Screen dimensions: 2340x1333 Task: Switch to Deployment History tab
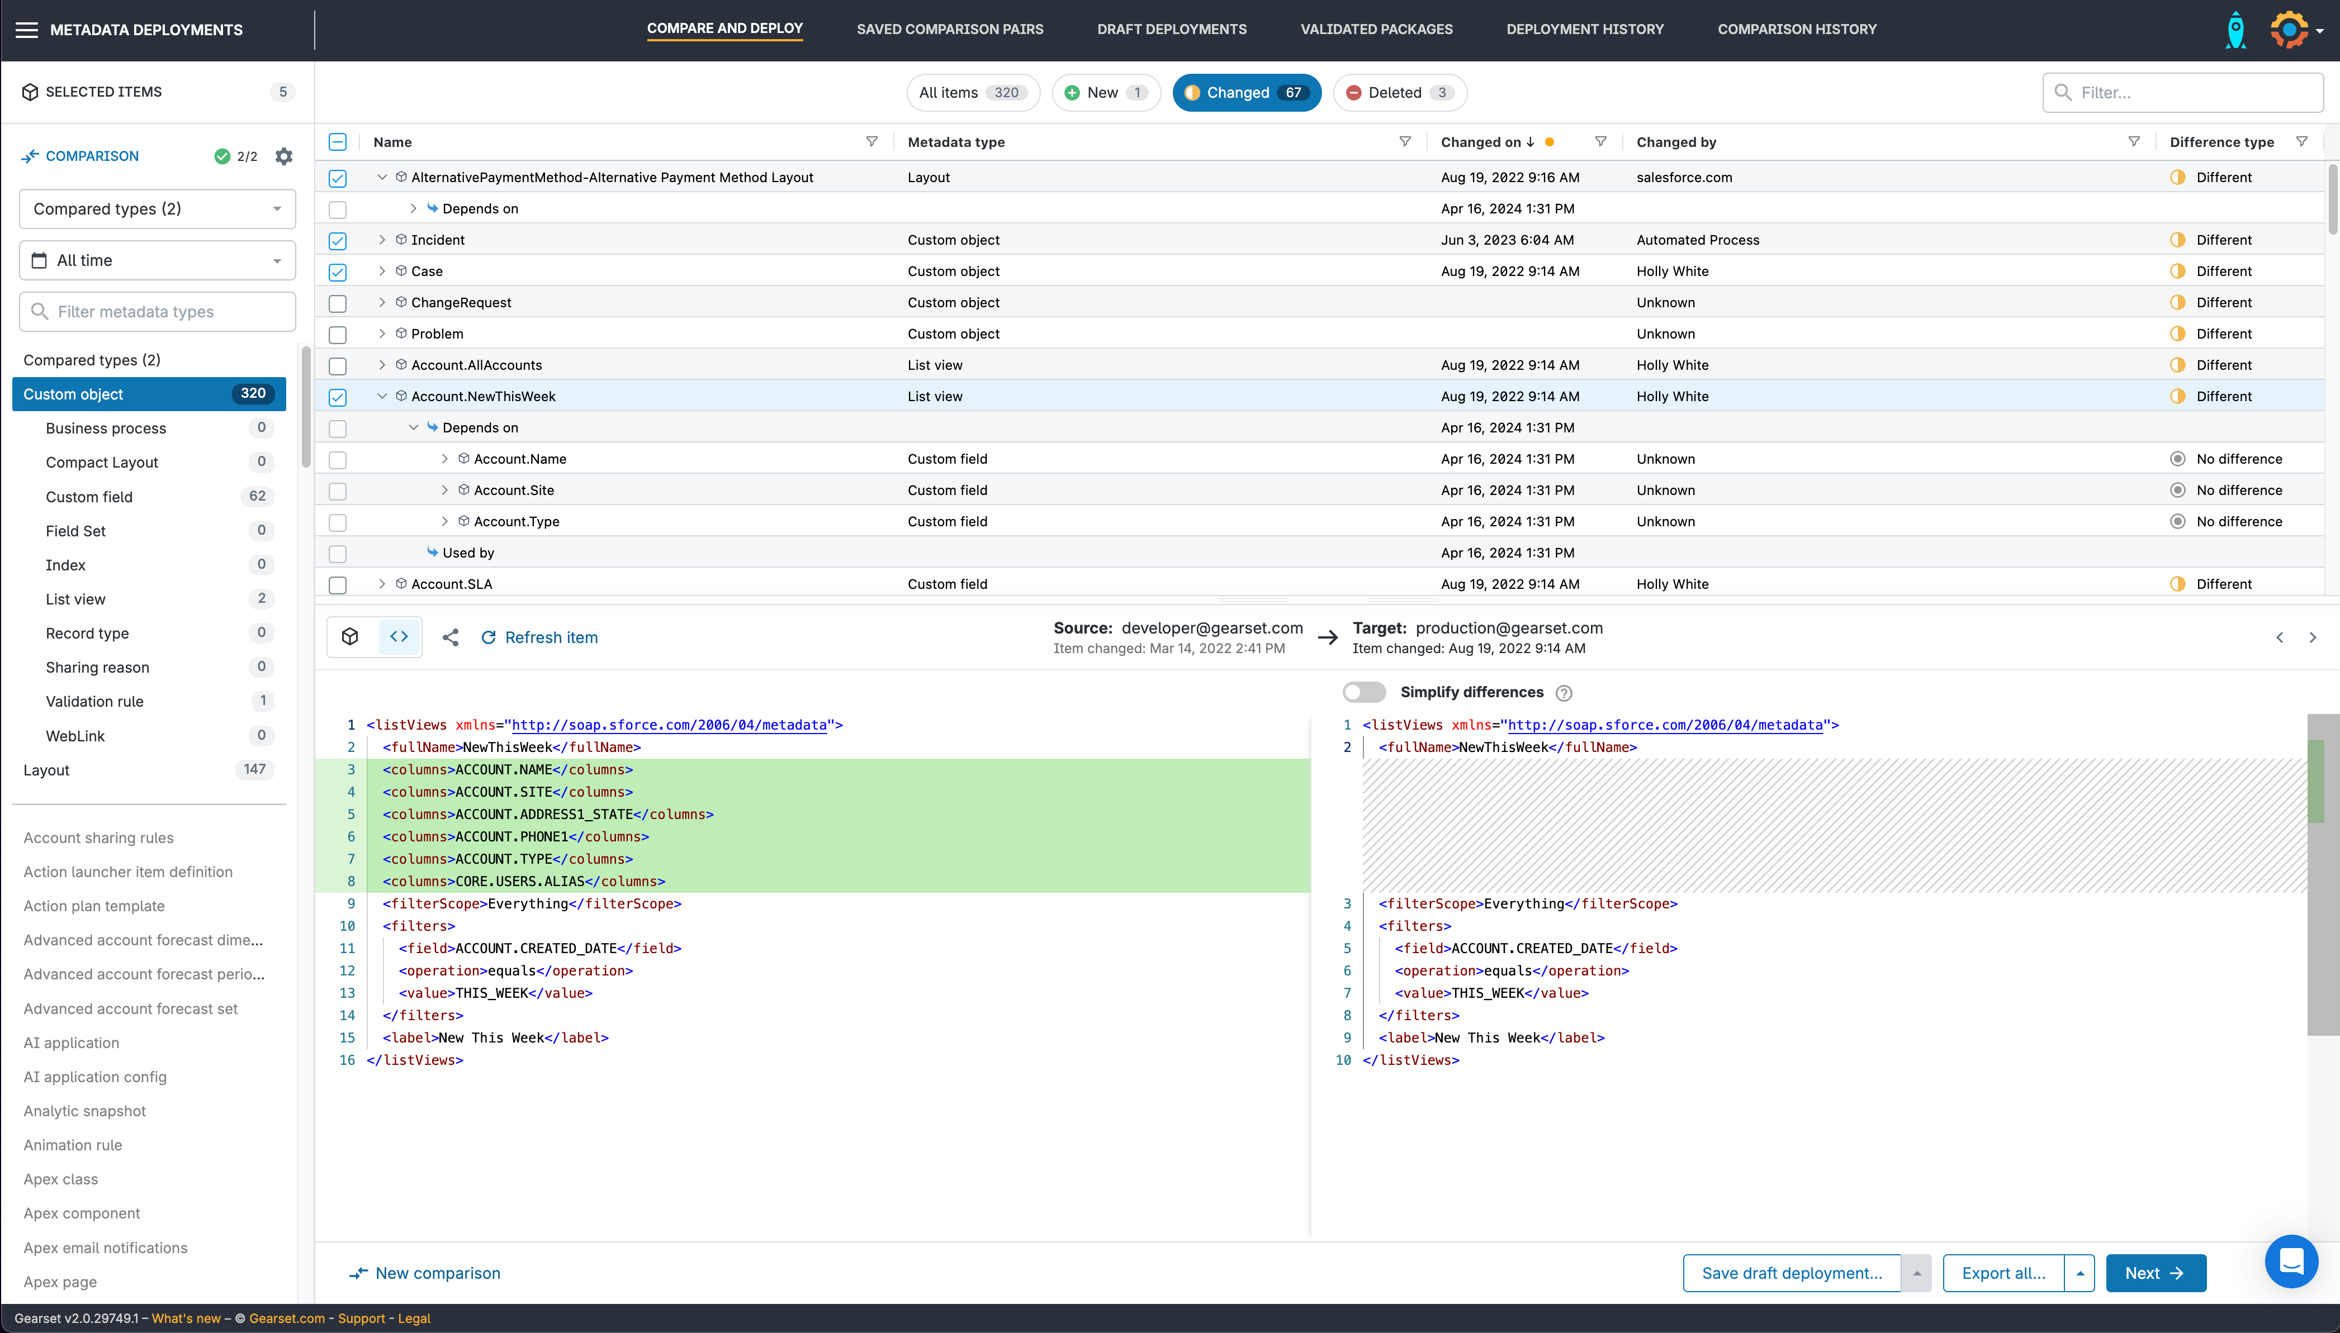tap(1584, 29)
